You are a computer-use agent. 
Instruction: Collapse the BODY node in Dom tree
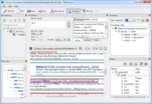8,77
